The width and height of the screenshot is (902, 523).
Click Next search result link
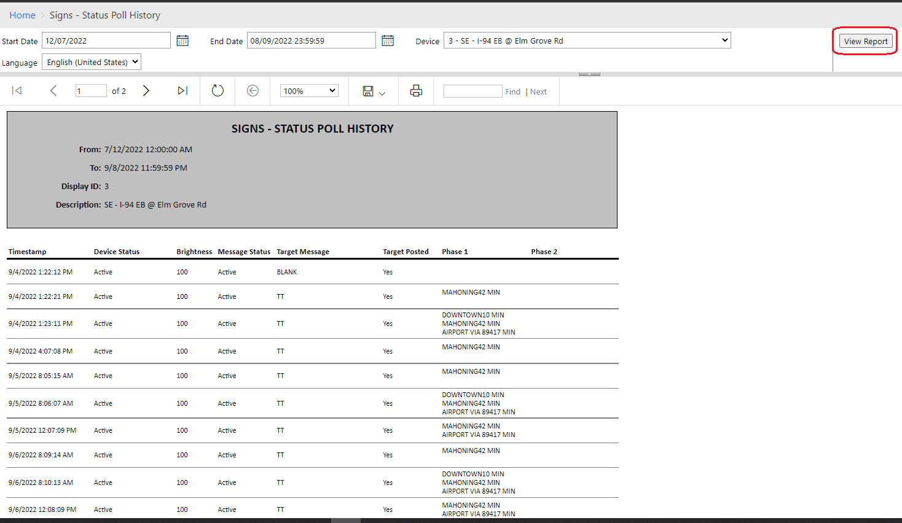(x=538, y=91)
